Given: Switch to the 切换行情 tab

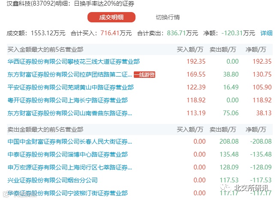Looking at the screenshot, I should tap(168, 17).
